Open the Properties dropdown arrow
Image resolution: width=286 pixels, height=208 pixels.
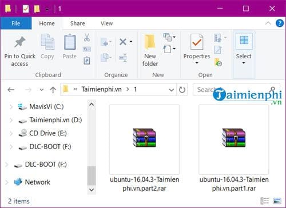197,63
